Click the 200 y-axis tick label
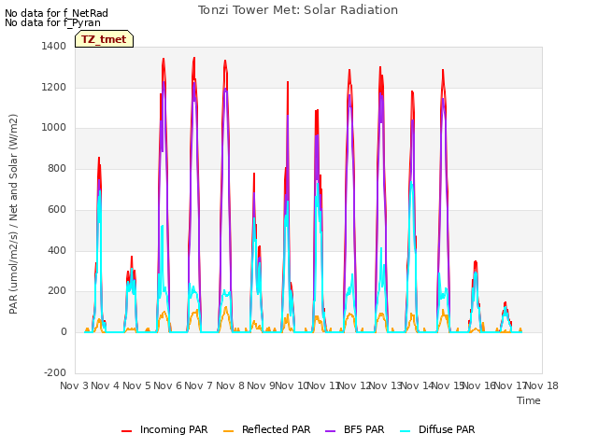 pos(57,290)
